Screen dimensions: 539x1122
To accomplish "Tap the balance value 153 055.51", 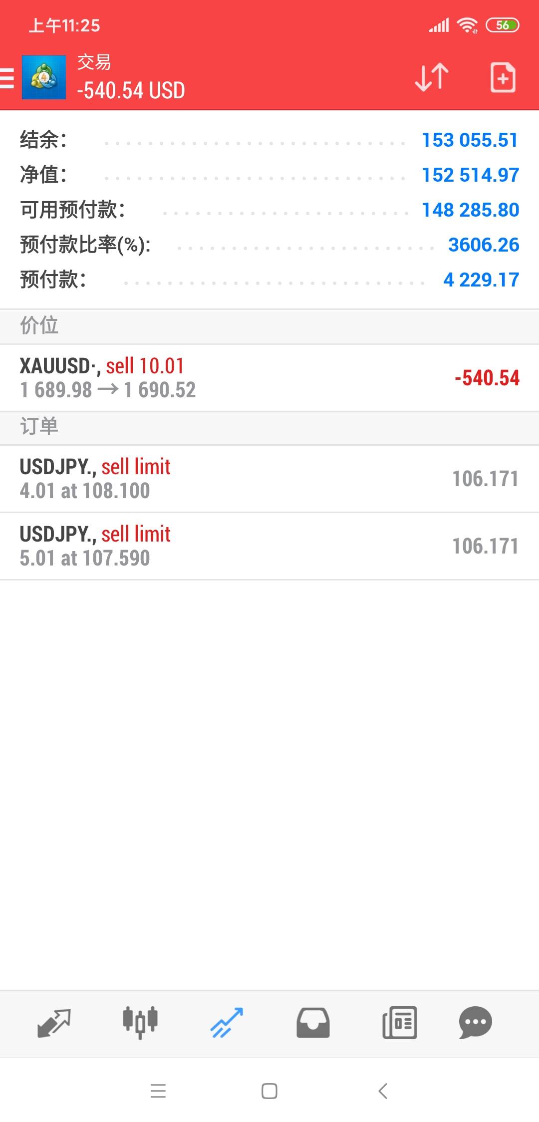I will [x=470, y=140].
